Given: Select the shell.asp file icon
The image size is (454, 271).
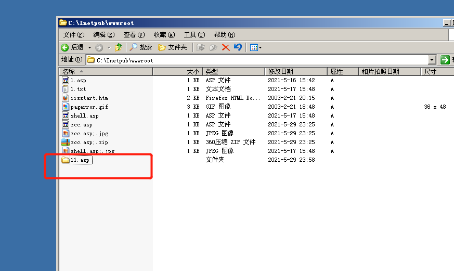Looking at the screenshot, I should [66, 115].
